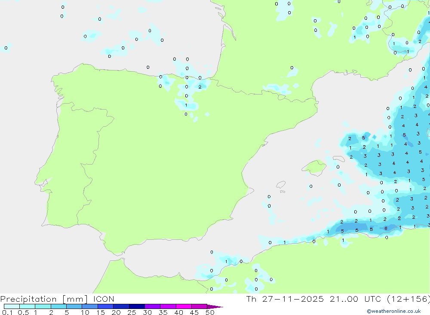This screenshot has width=430, height=315.
Task: Click the '45' legend scale label
Action: tap(194, 312)
